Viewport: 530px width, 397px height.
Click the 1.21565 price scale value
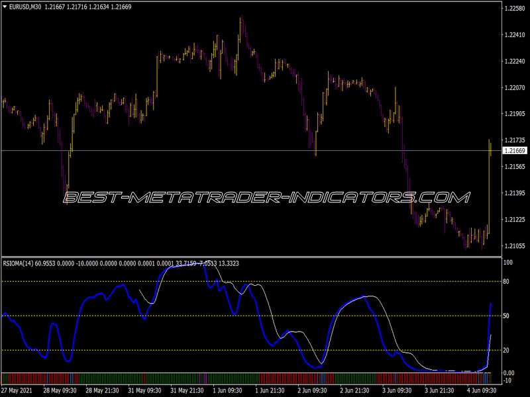[515, 167]
